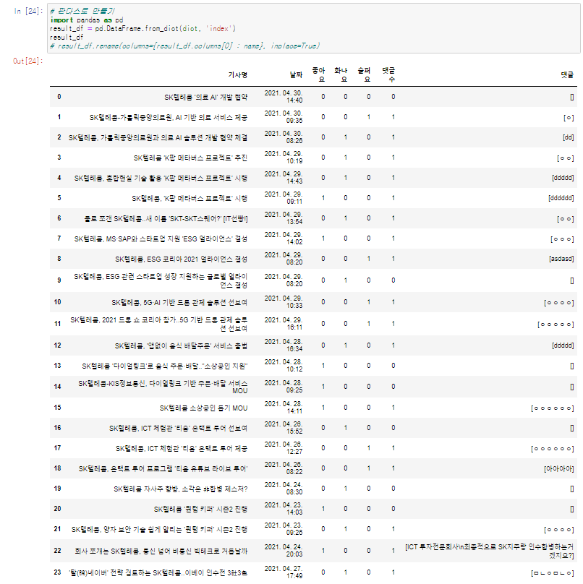
Task: Select date cell '2021. 04. 27. 17:49'
Action: 284,572
